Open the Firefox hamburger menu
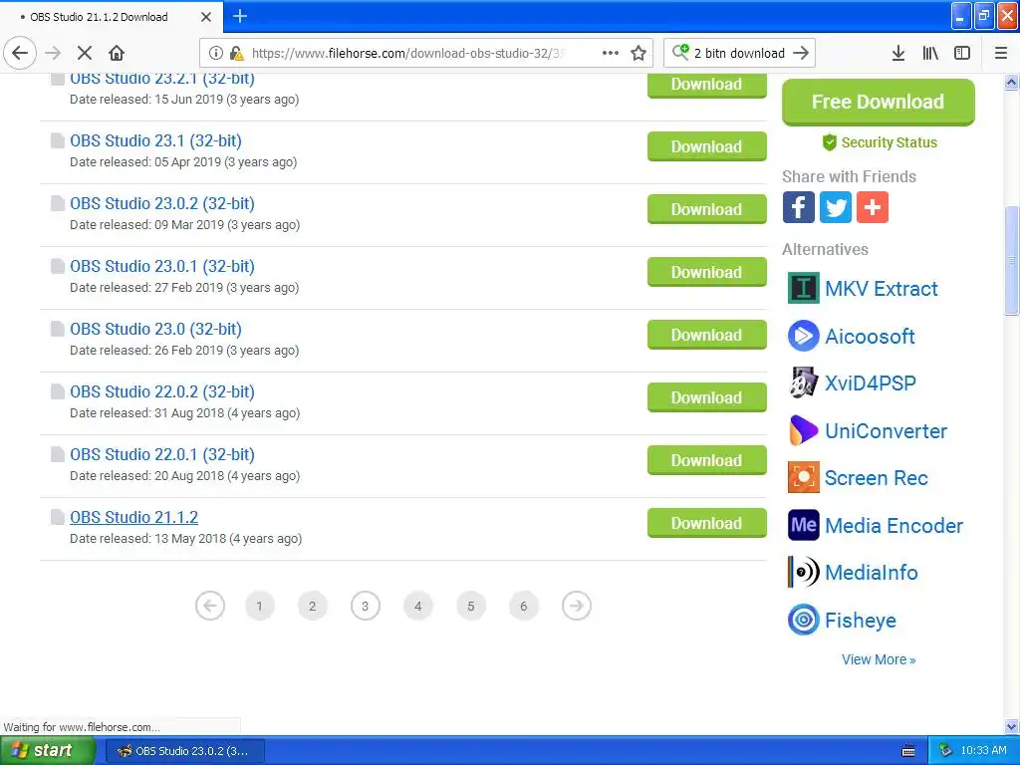Screen dimensions: 1020x765 point(1001,53)
